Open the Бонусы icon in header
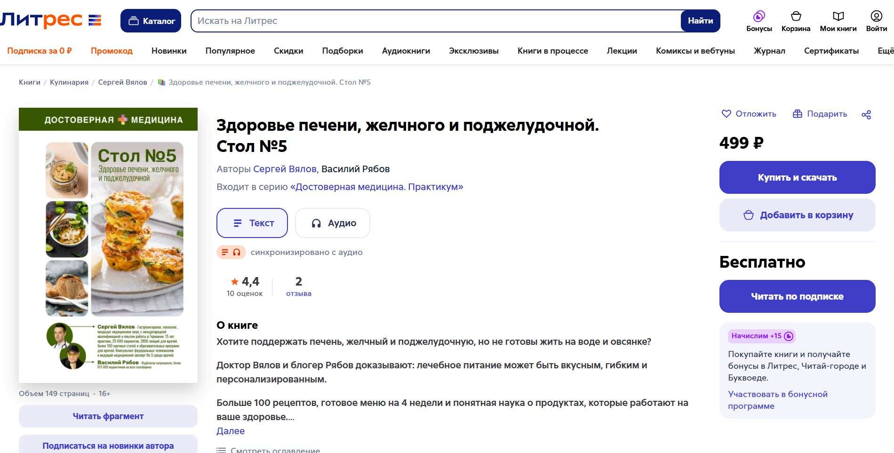The height and width of the screenshot is (453, 894). [x=759, y=16]
